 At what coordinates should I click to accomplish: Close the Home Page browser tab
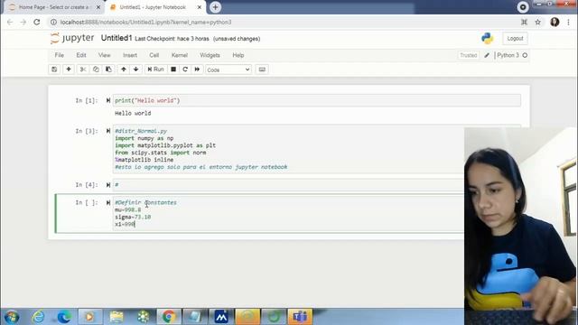pyautogui.click(x=98, y=7)
